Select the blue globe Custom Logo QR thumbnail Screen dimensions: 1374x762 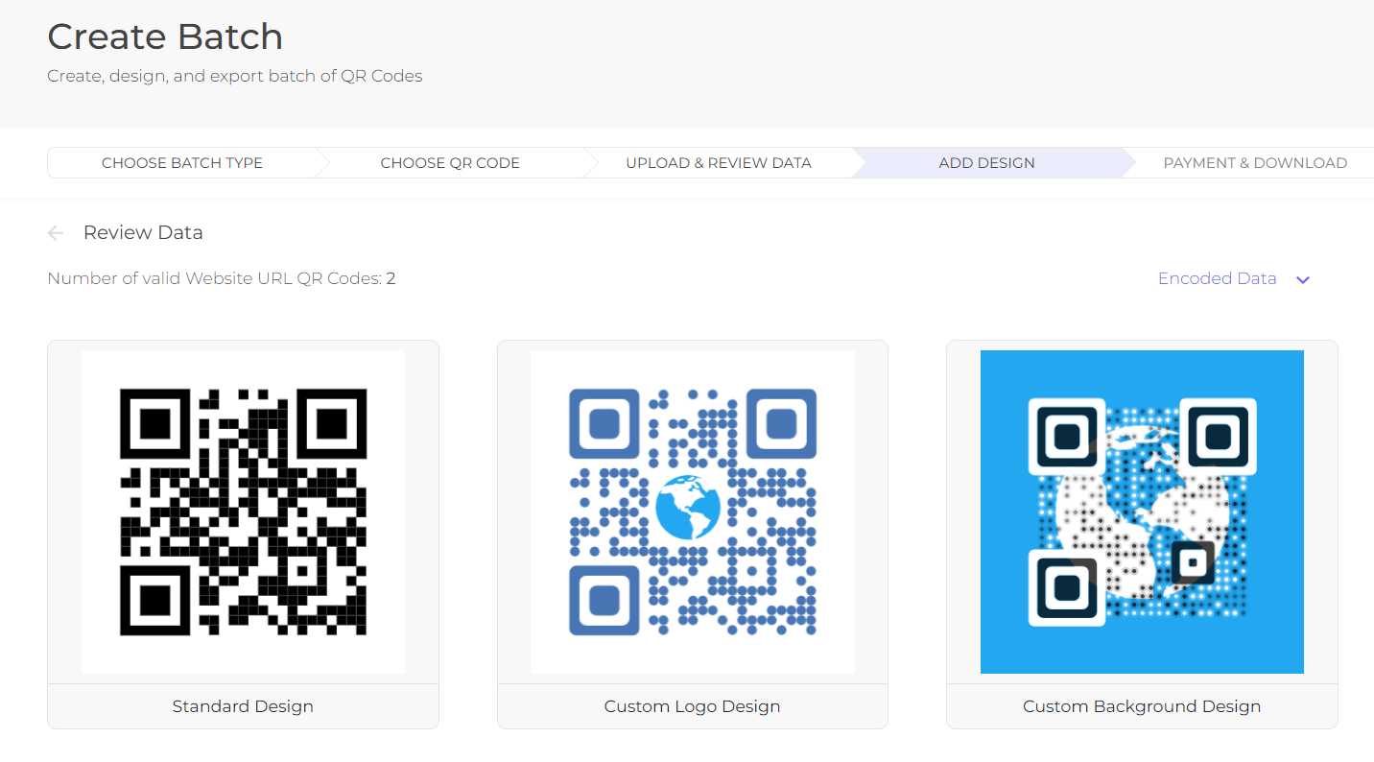693,512
